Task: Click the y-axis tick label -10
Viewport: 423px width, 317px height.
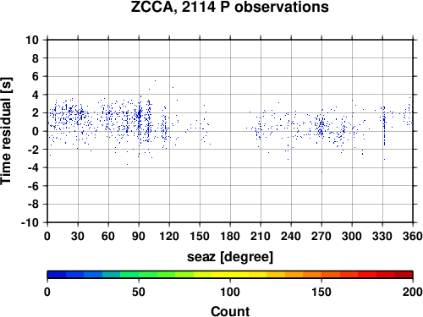Action: click(30, 222)
